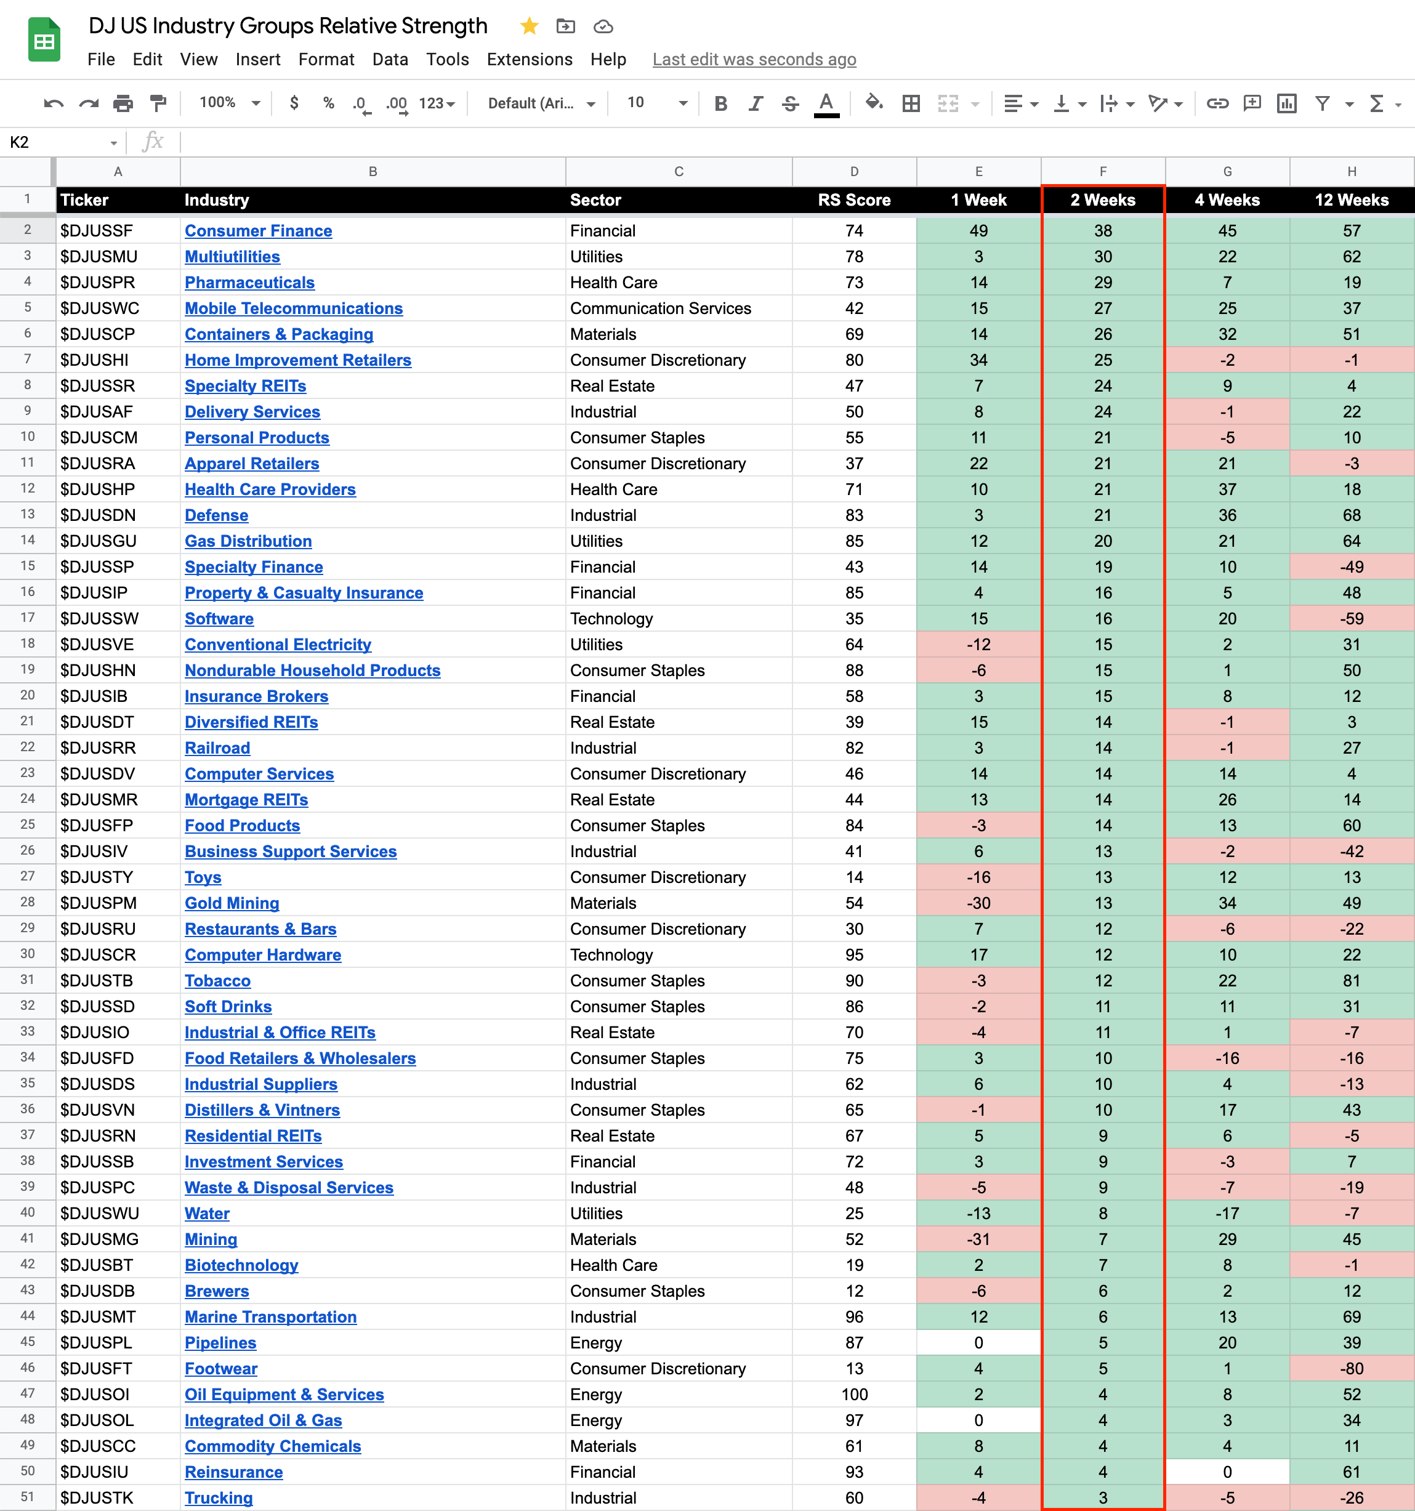
Task: Click the insert link icon
Action: pos(1217,103)
